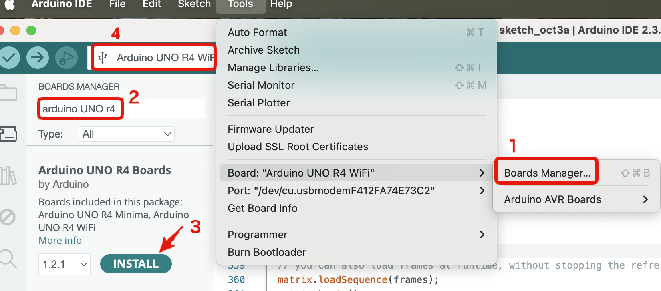Click line number 360 in the gutter
661x291 pixels.
tap(236, 279)
